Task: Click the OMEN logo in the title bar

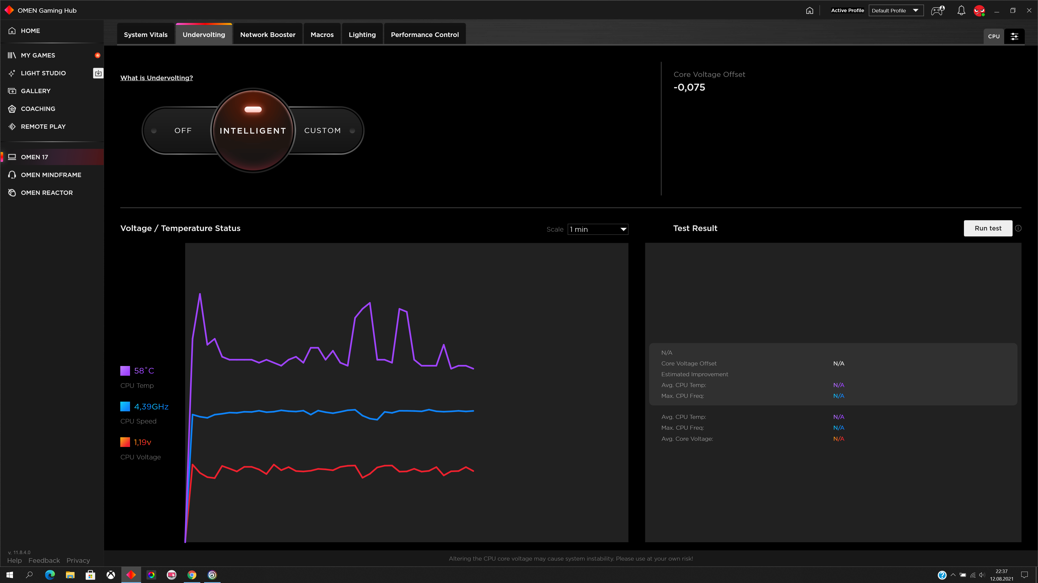Action: (9, 10)
